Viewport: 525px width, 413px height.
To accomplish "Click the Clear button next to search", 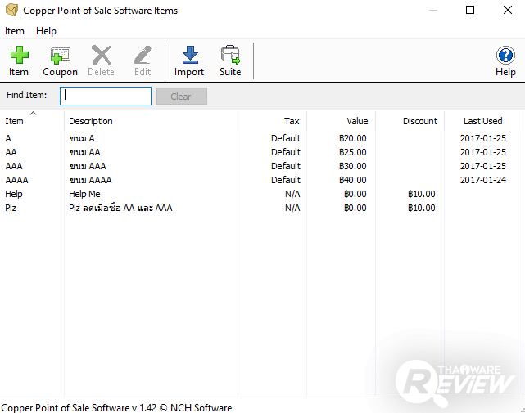I will (x=182, y=97).
